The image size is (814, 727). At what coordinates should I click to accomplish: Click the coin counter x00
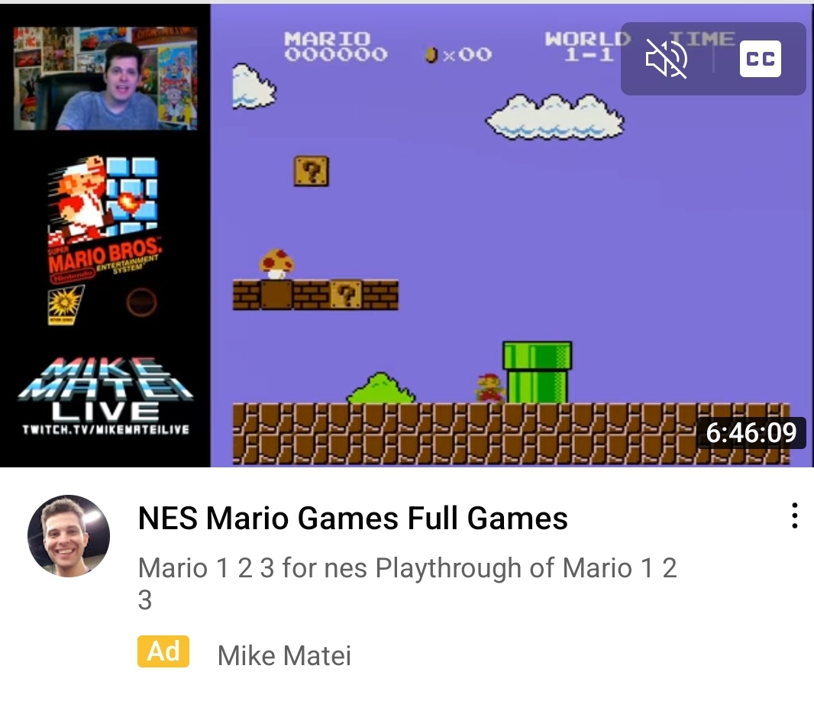[458, 54]
